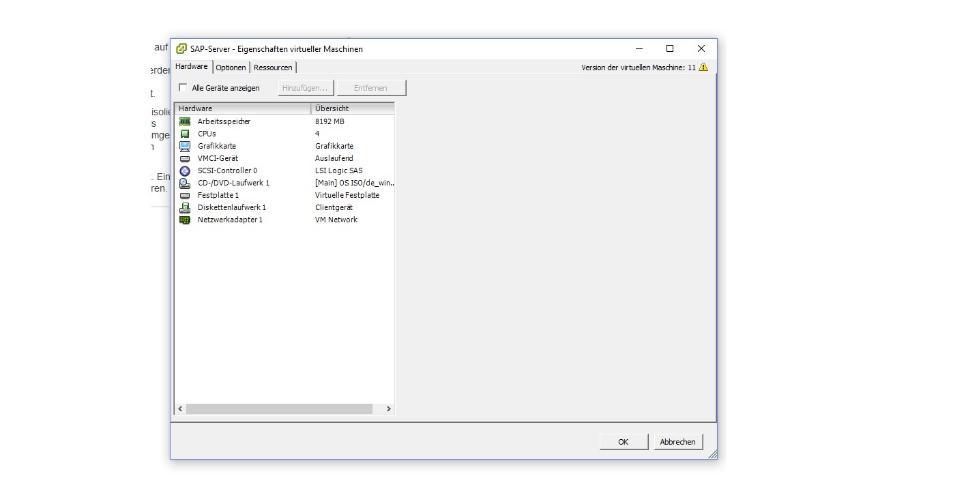
Task: Select the SCSI-Controller 0 icon
Action: [x=185, y=170]
